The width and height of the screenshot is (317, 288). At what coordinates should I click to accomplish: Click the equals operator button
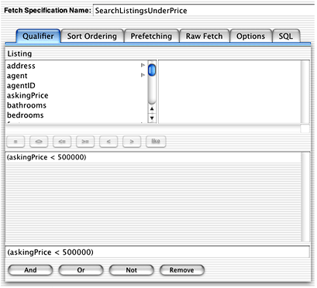[16, 142]
